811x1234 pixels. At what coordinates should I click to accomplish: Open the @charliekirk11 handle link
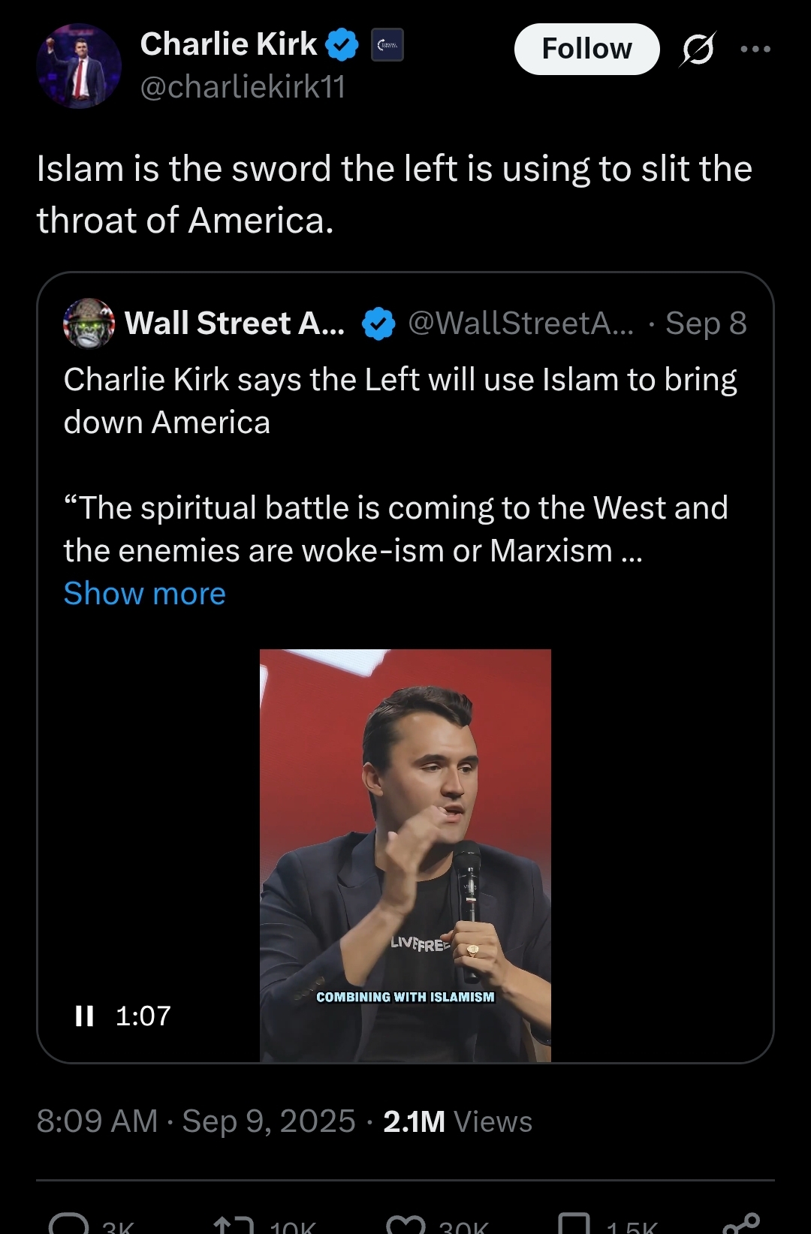click(243, 87)
